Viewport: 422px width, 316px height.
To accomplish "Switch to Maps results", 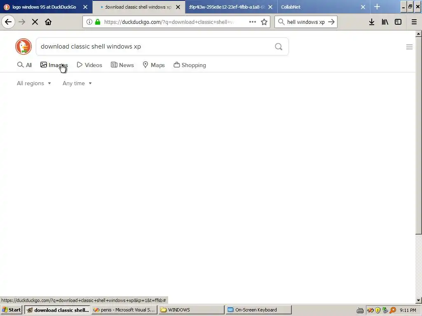I will point(154,65).
